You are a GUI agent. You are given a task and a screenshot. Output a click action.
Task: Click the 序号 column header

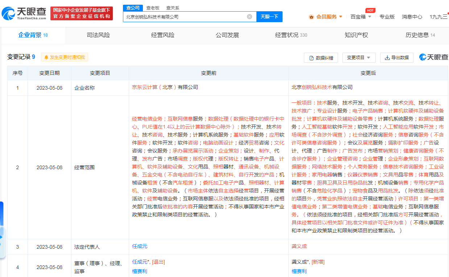tap(17, 73)
